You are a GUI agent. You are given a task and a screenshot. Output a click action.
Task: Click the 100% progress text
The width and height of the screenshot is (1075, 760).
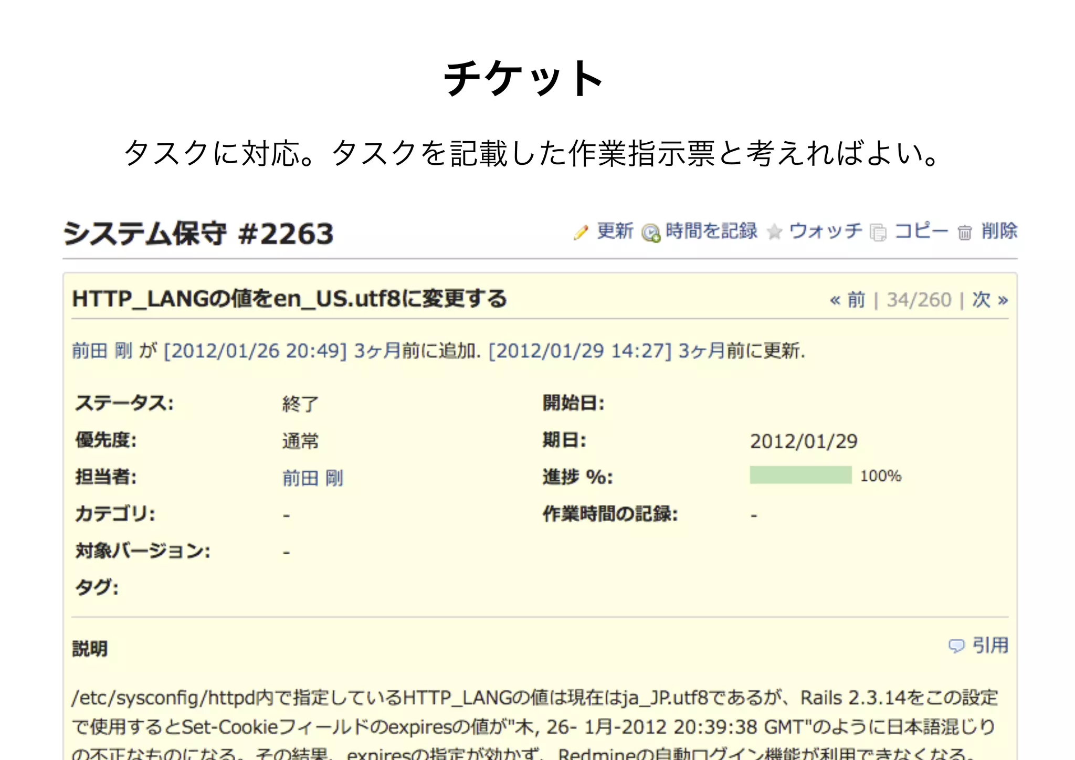[x=881, y=476]
